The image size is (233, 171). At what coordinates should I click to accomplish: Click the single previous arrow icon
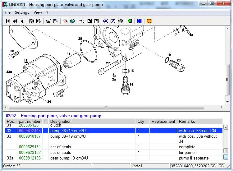(x=22, y=21)
